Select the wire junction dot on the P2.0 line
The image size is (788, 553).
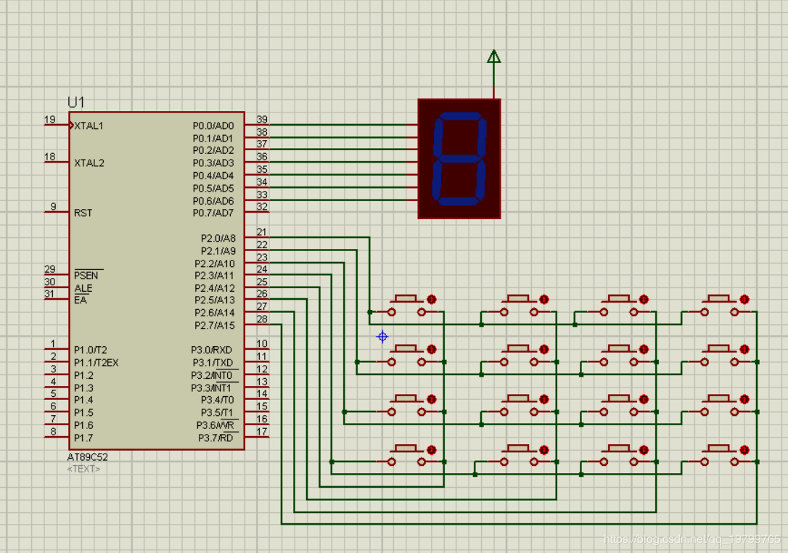370,312
